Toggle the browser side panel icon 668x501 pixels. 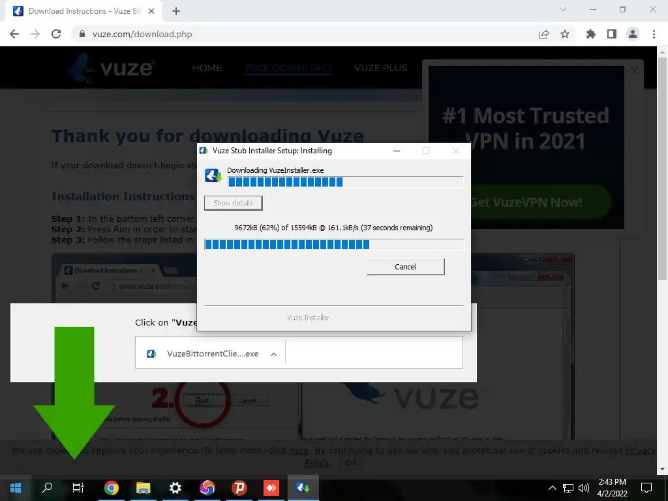click(612, 34)
